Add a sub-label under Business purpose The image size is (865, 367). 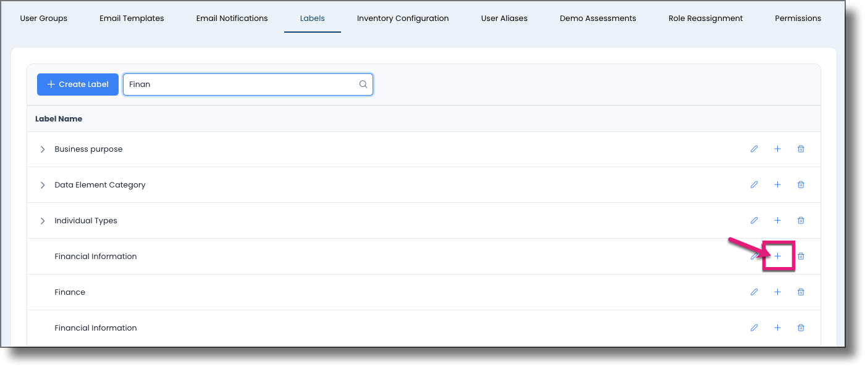pos(777,149)
